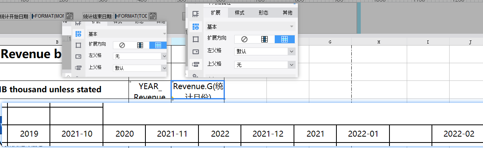Open condition attributes icon in left panel sidebar
This screenshot has width=483, height=148.
(x=78, y=68)
